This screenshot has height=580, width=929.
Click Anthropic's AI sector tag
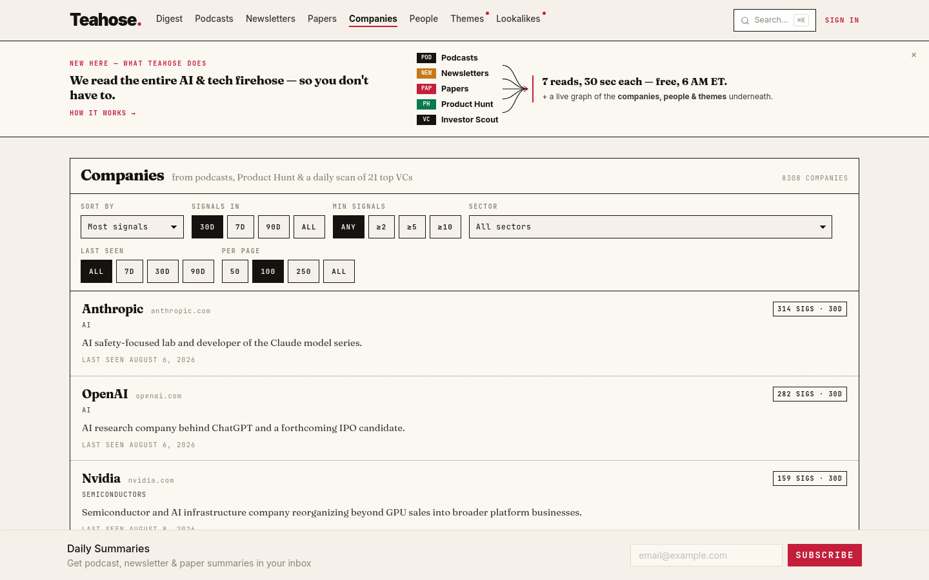(x=86, y=325)
